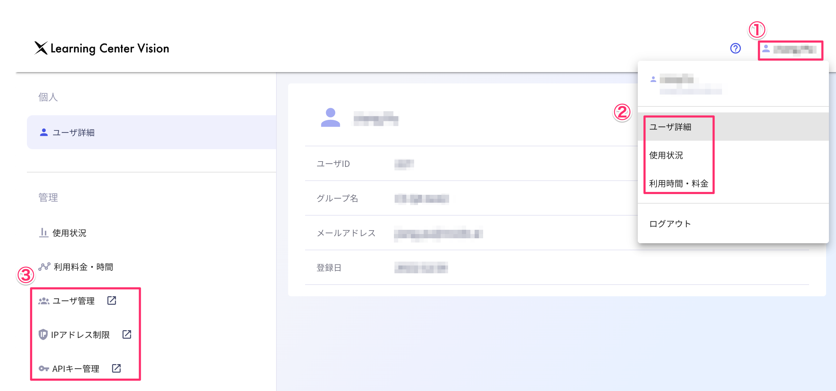Screen dimensions: 836x391
Task: Click the Learning Center Vision logo
Action: (x=102, y=48)
